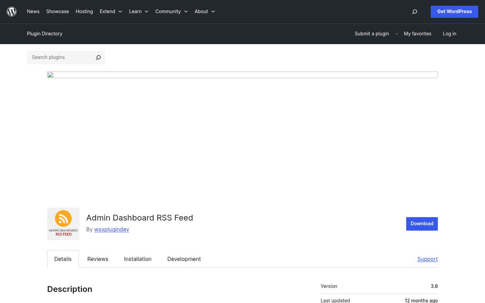Click the WordPress logo icon

(11, 11)
